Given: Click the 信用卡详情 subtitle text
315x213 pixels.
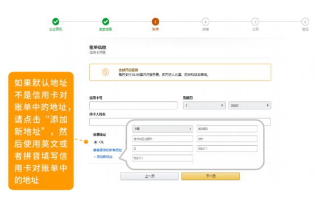Looking at the screenshot, I should [97, 52].
